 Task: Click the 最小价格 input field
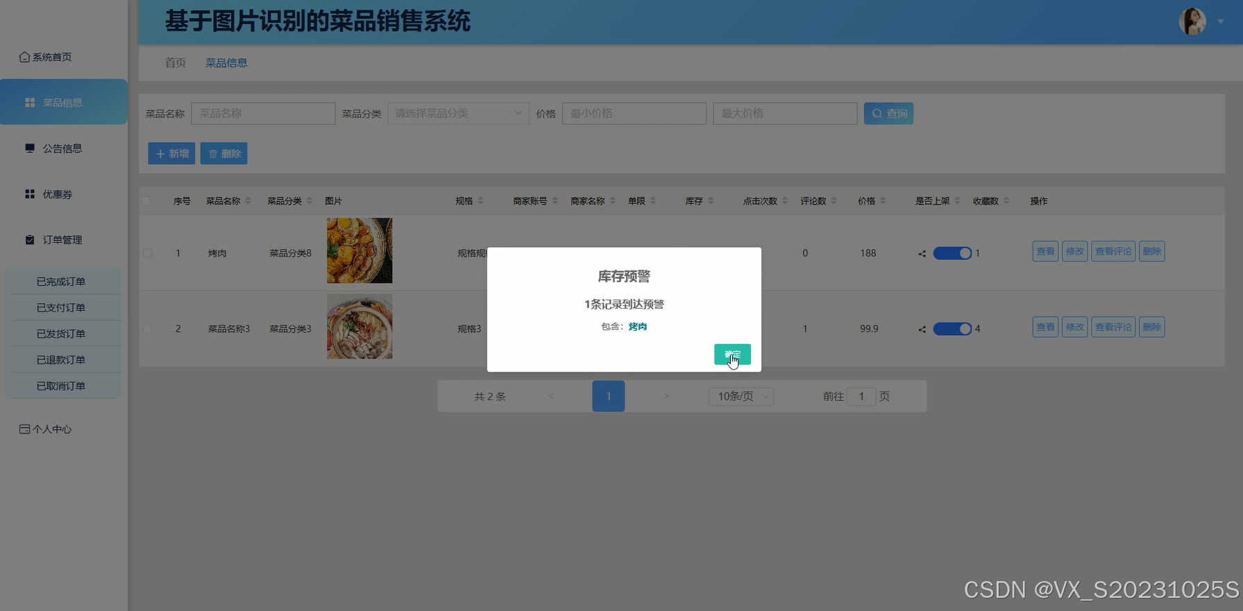(634, 114)
